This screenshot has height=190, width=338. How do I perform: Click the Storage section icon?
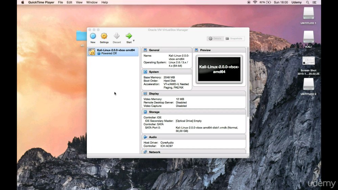click(x=145, y=112)
